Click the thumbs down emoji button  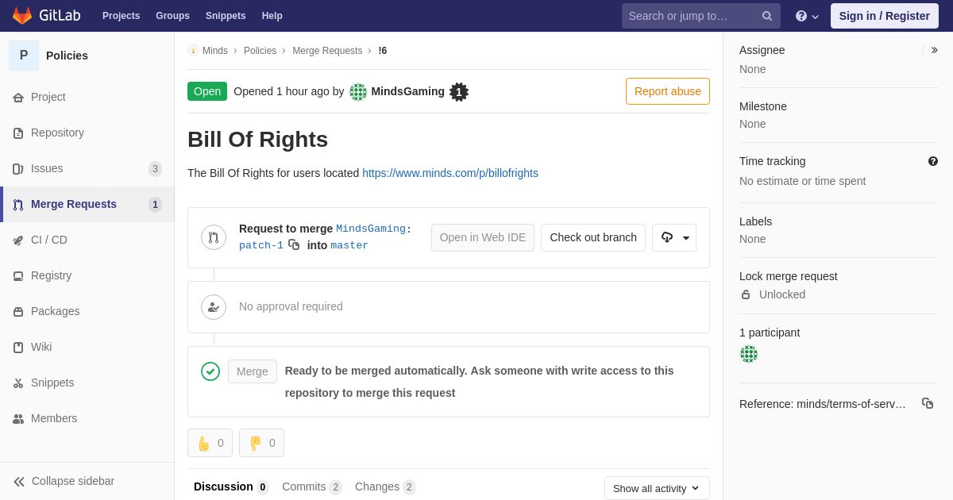261,443
